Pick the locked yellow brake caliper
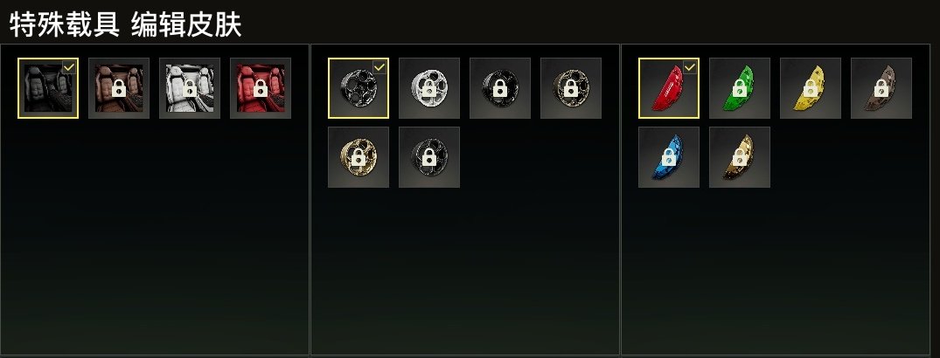The image size is (940, 358). tap(811, 88)
